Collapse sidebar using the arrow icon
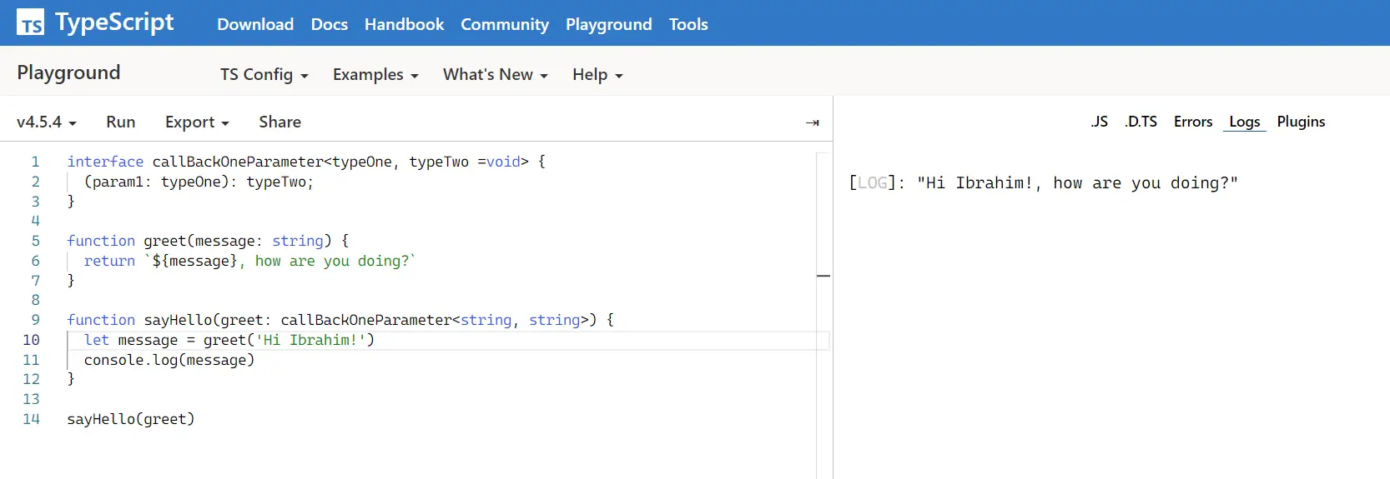This screenshot has width=1390, height=479. tap(813, 122)
